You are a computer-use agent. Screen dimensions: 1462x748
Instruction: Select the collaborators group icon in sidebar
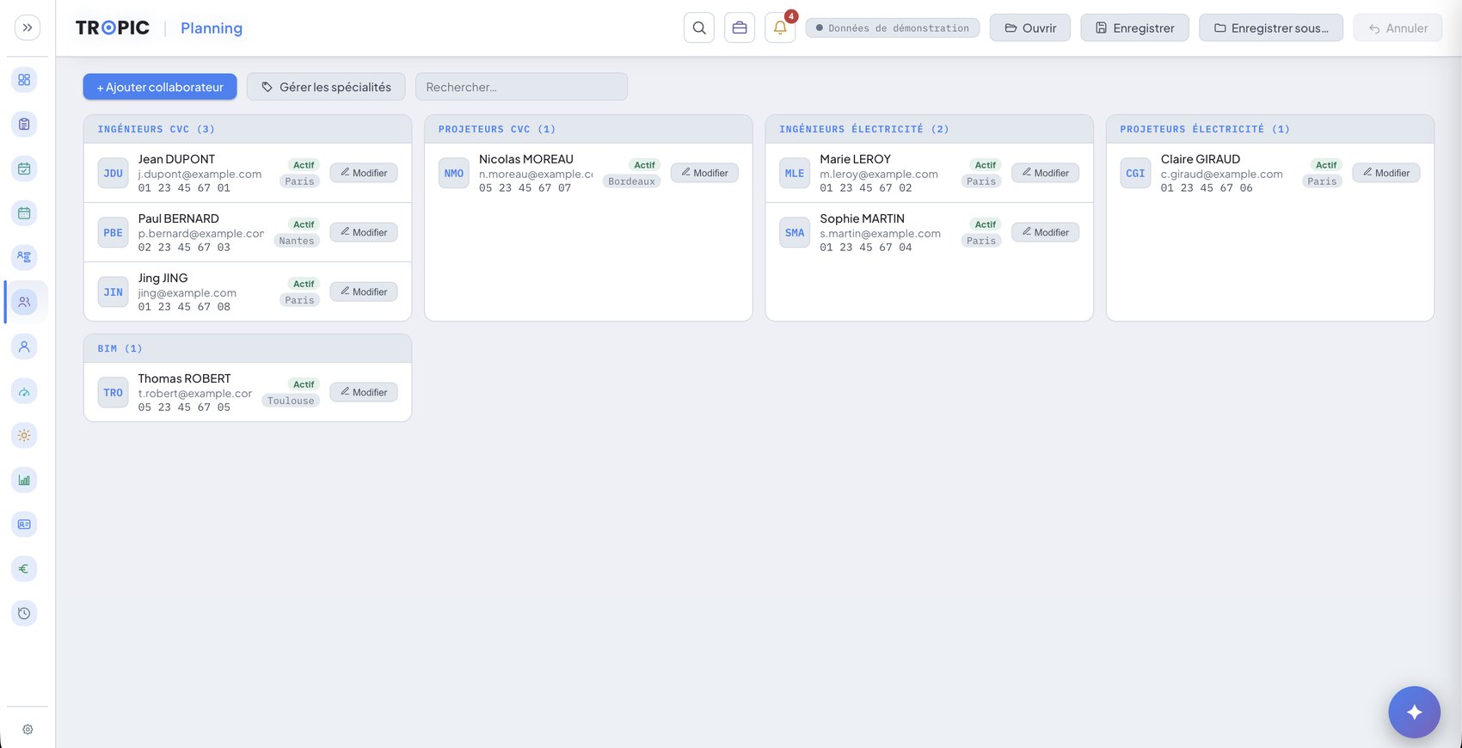point(24,302)
